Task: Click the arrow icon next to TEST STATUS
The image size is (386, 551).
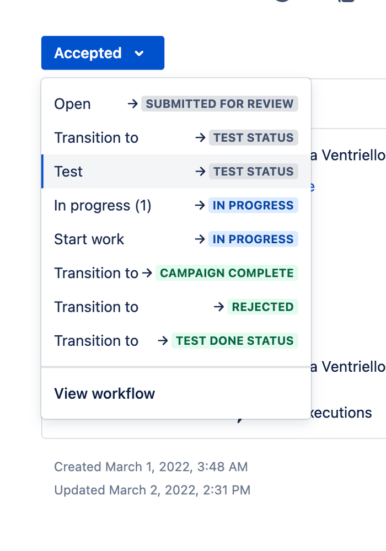Action: click(199, 137)
